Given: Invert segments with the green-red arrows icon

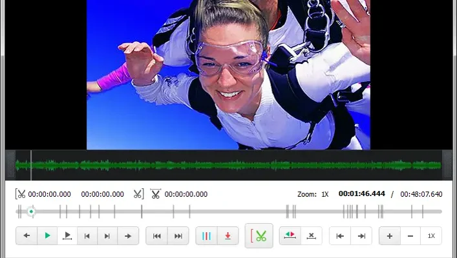Looking at the screenshot, I should [x=290, y=235].
